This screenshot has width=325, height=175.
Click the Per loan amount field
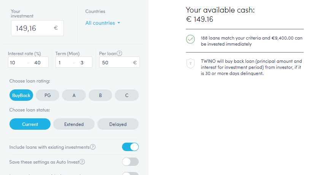pos(114,62)
